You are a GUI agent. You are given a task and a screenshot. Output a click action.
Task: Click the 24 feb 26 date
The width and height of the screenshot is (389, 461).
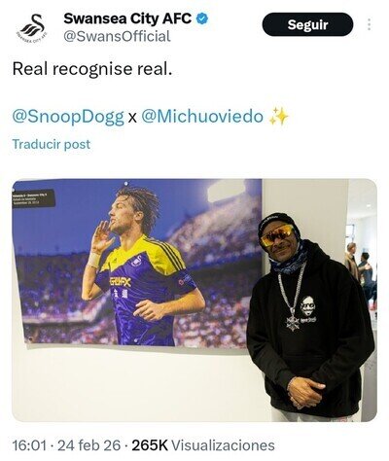point(88,445)
